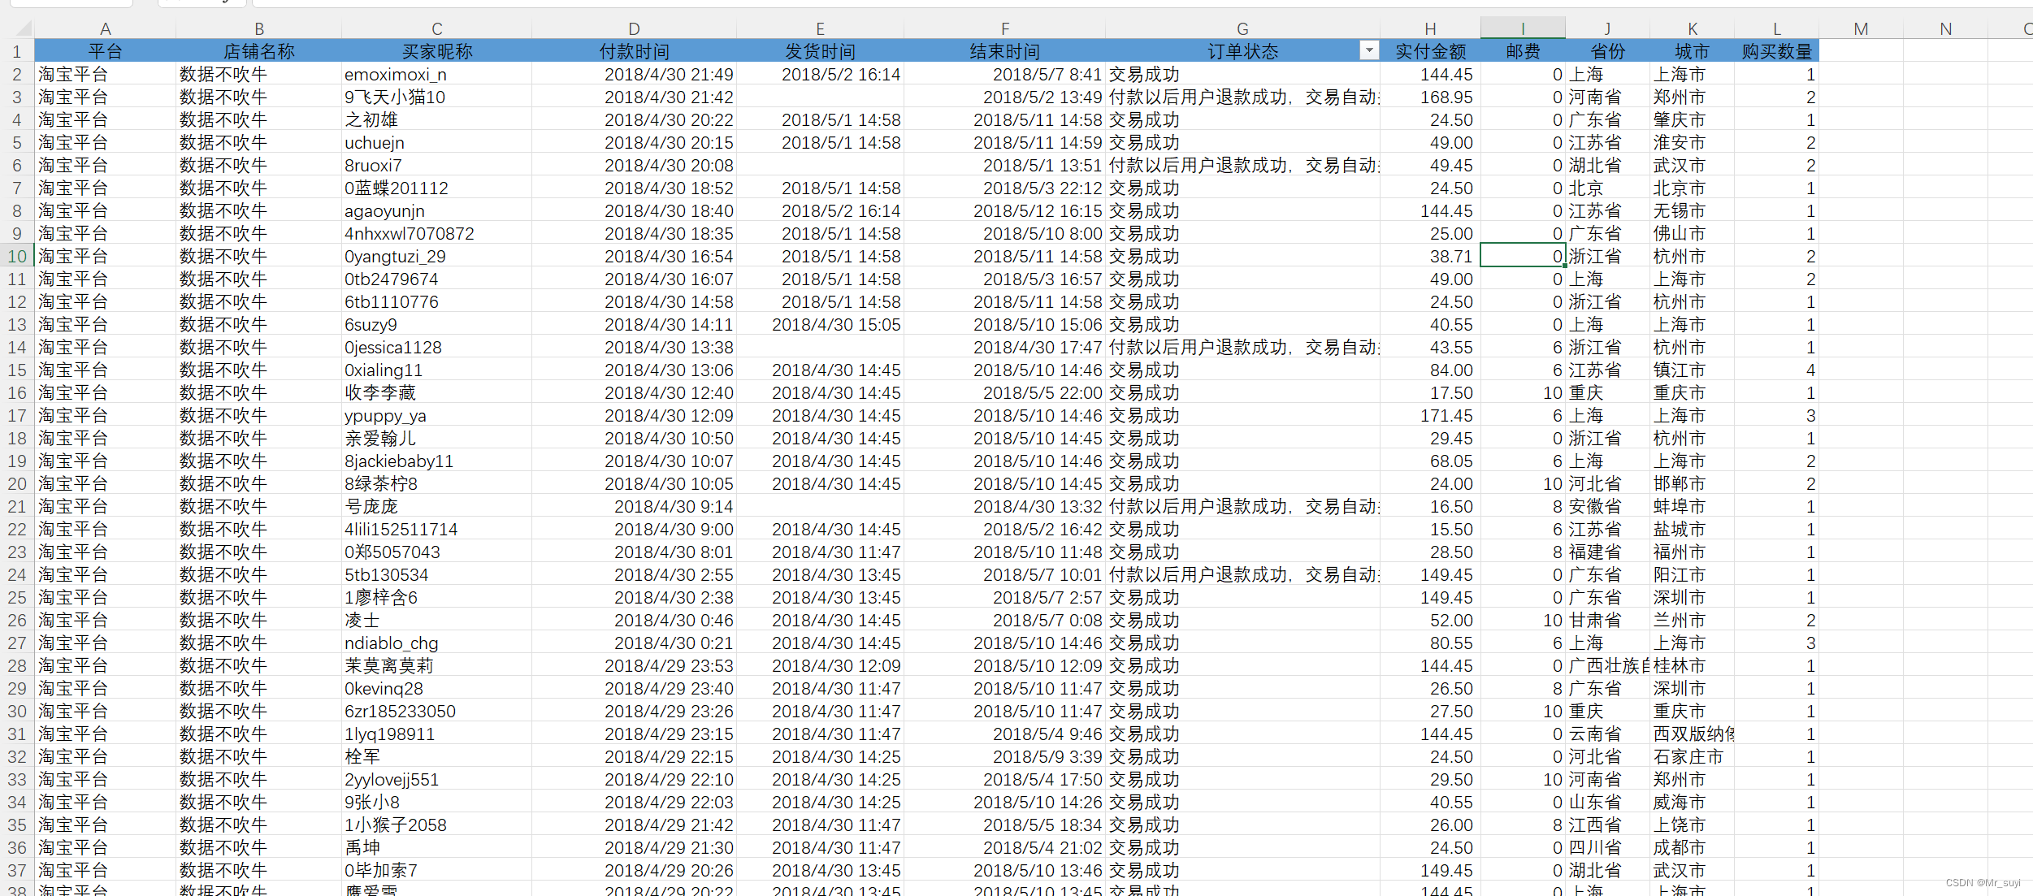Click the name box at top left

pyautogui.click(x=69, y=2)
